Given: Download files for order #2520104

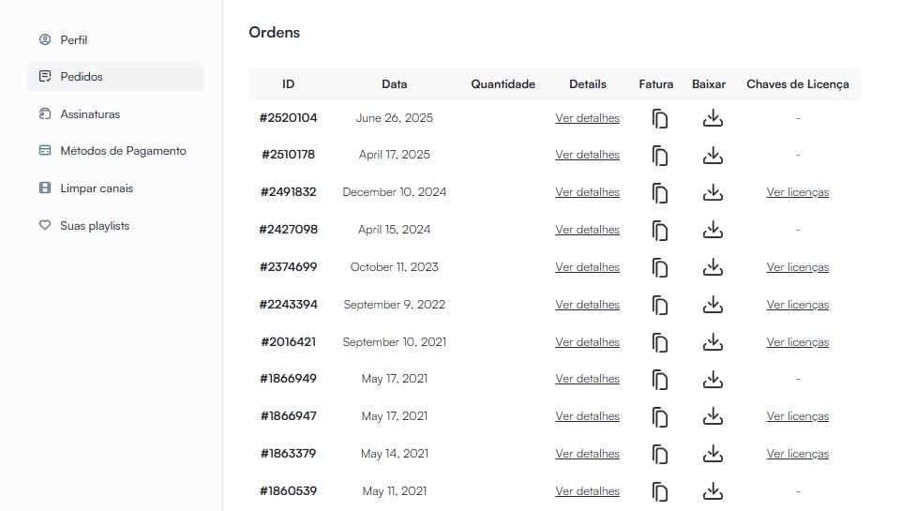Looking at the screenshot, I should click(x=713, y=118).
